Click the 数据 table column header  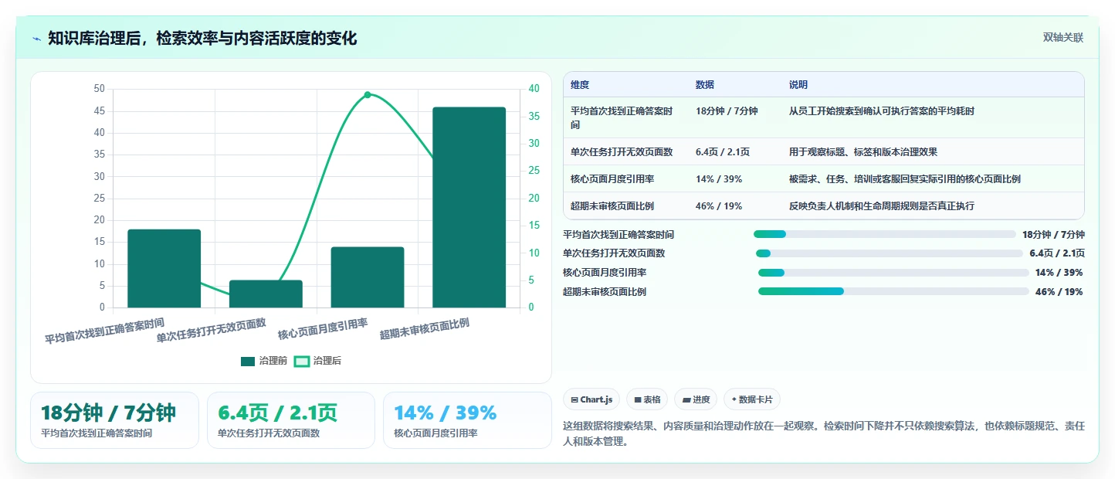pyautogui.click(x=705, y=85)
